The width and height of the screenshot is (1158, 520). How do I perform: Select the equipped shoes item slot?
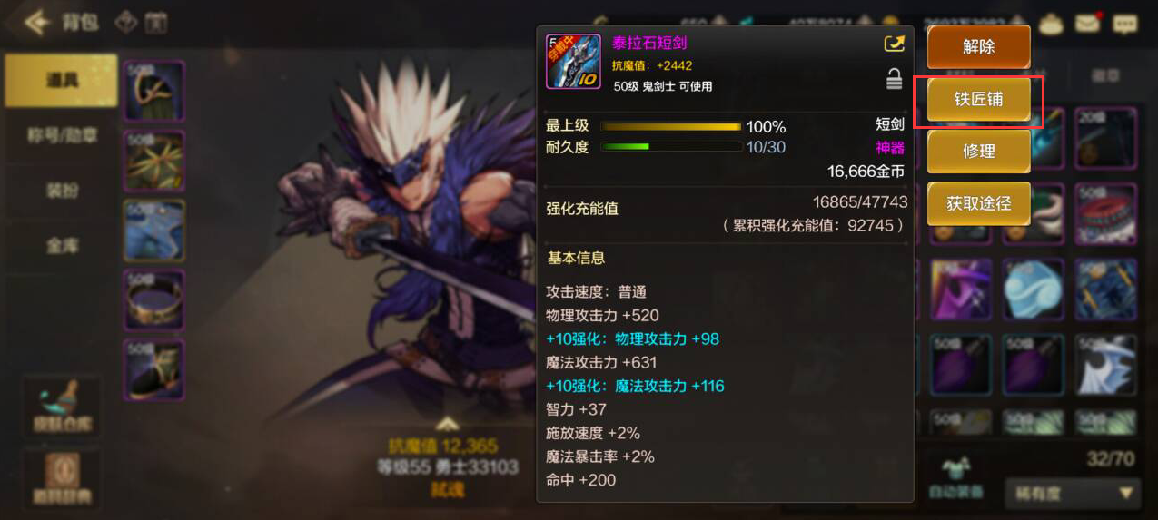(x=153, y=369)
